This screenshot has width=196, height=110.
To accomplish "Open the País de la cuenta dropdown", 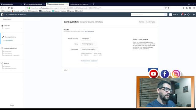I will click(x=86, y=39).
